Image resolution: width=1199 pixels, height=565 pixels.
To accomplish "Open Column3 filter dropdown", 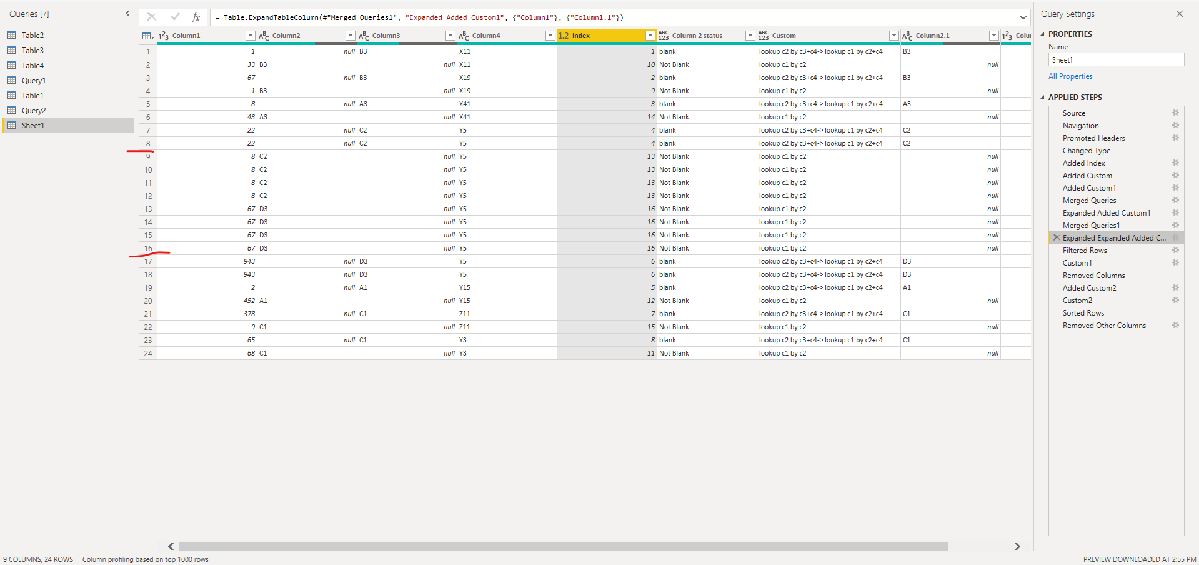I will (450, 36).
